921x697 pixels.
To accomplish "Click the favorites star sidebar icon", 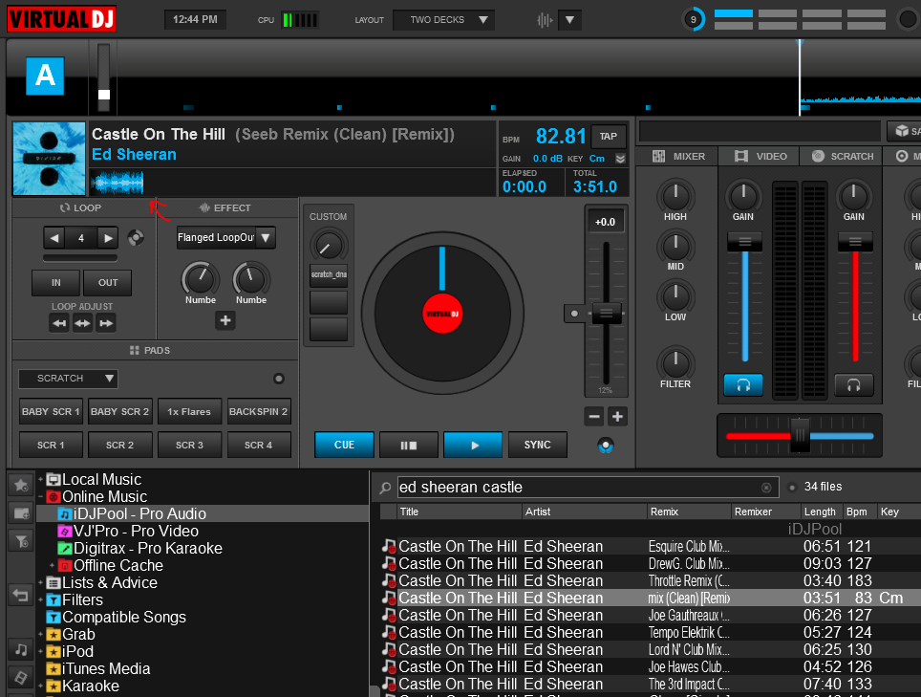I will pyautogui.click(x=21, y=486).
